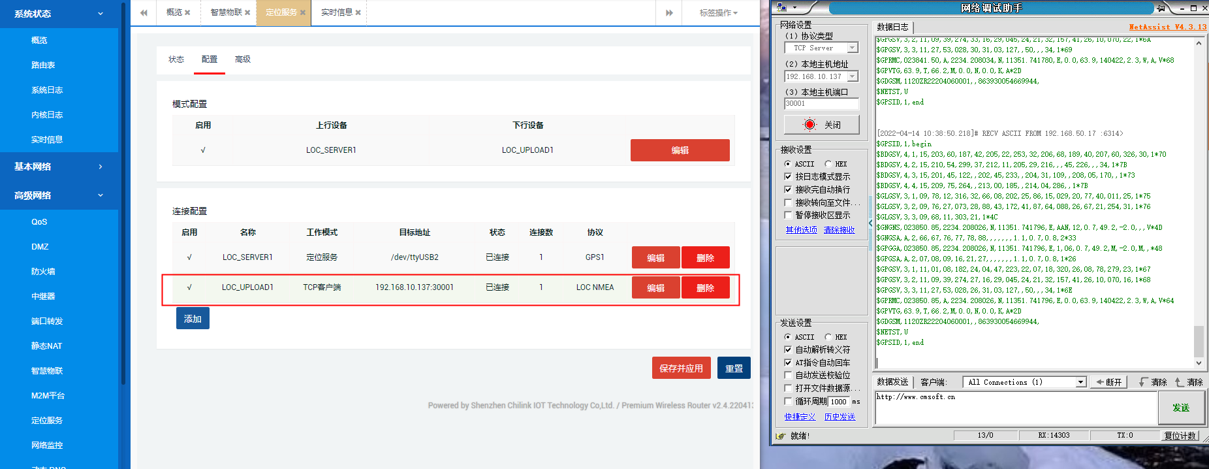Viewport: 1209px width, 469px height.
Task: Switch to the 高级 tab
Action: point(242,59)
